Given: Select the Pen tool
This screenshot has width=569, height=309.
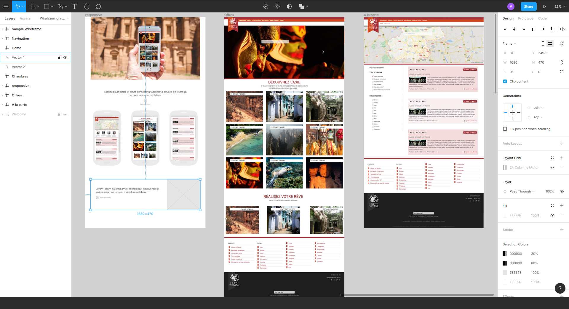Looking at the screenshot, I should pos(60,7).
